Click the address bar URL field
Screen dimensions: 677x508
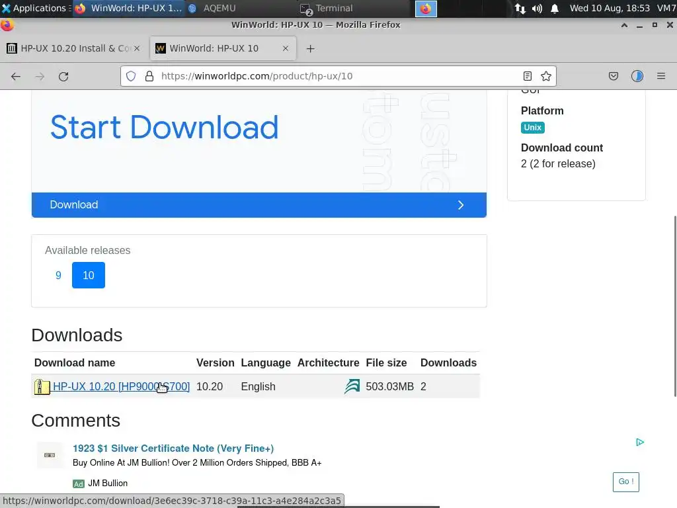[338, 77]
